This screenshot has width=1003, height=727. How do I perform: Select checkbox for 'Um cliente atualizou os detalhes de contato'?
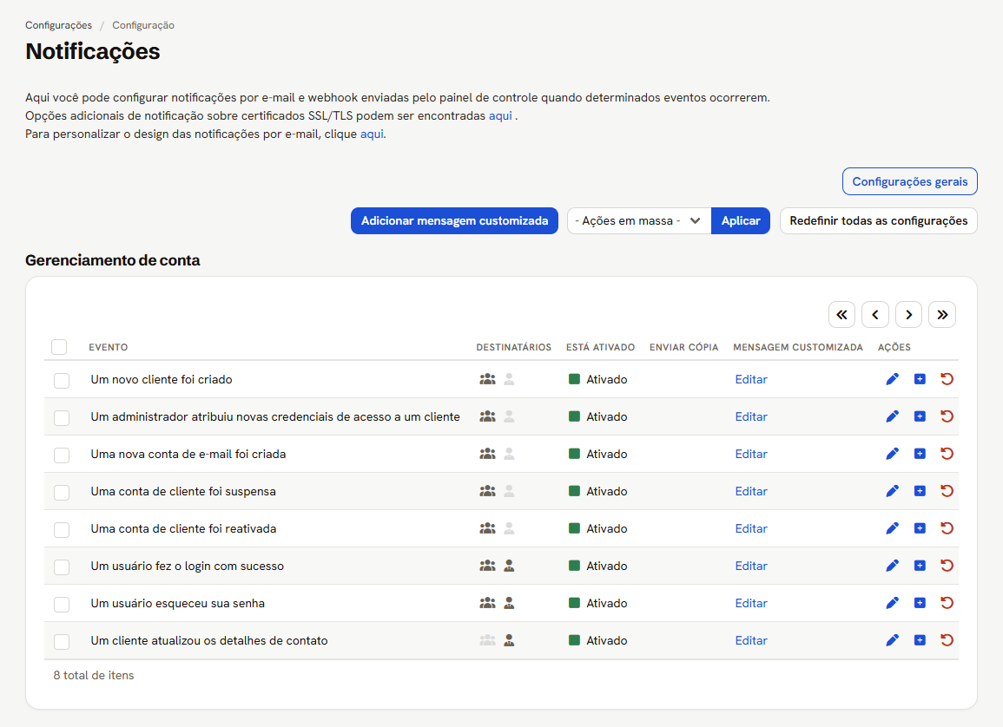62,642
